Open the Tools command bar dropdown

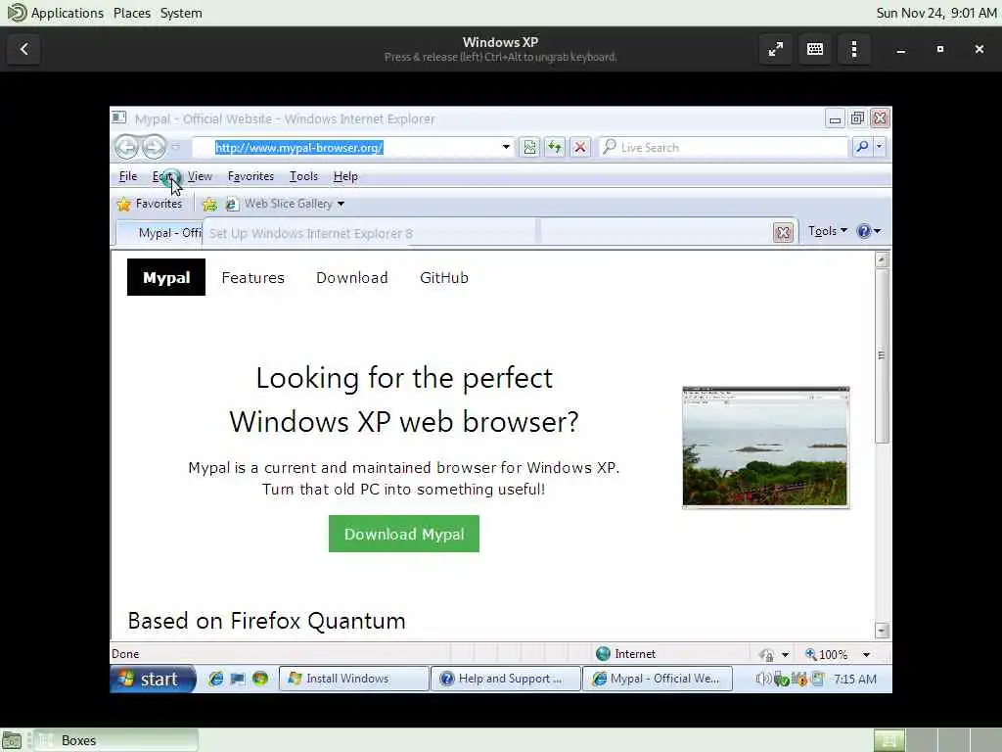coord(828,231)
